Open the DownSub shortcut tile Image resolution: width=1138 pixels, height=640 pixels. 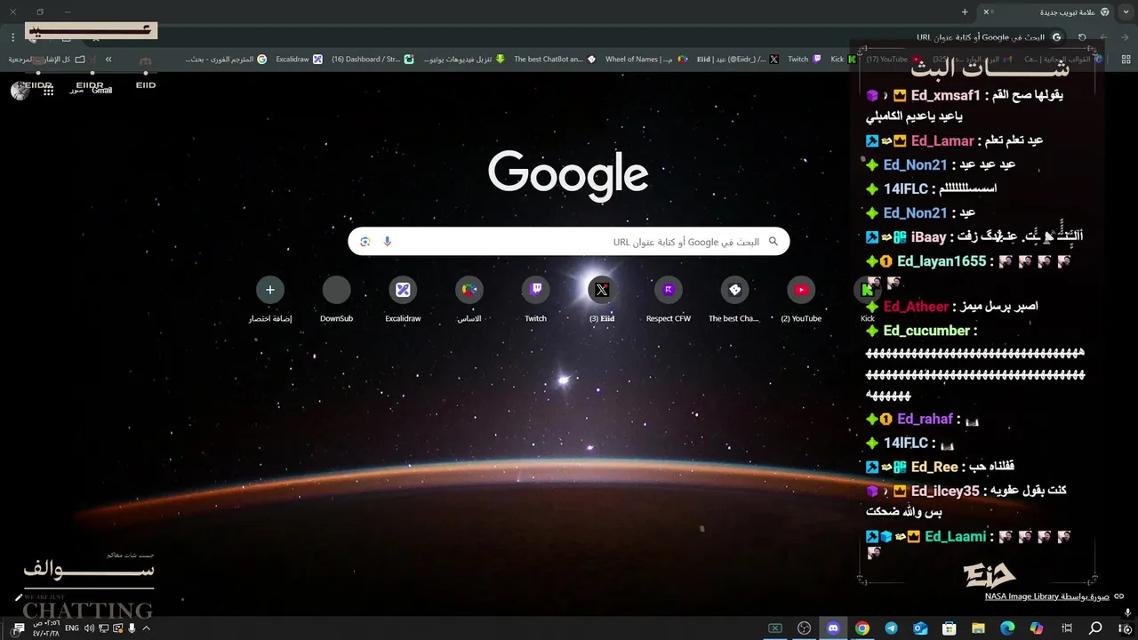(336, 299)
